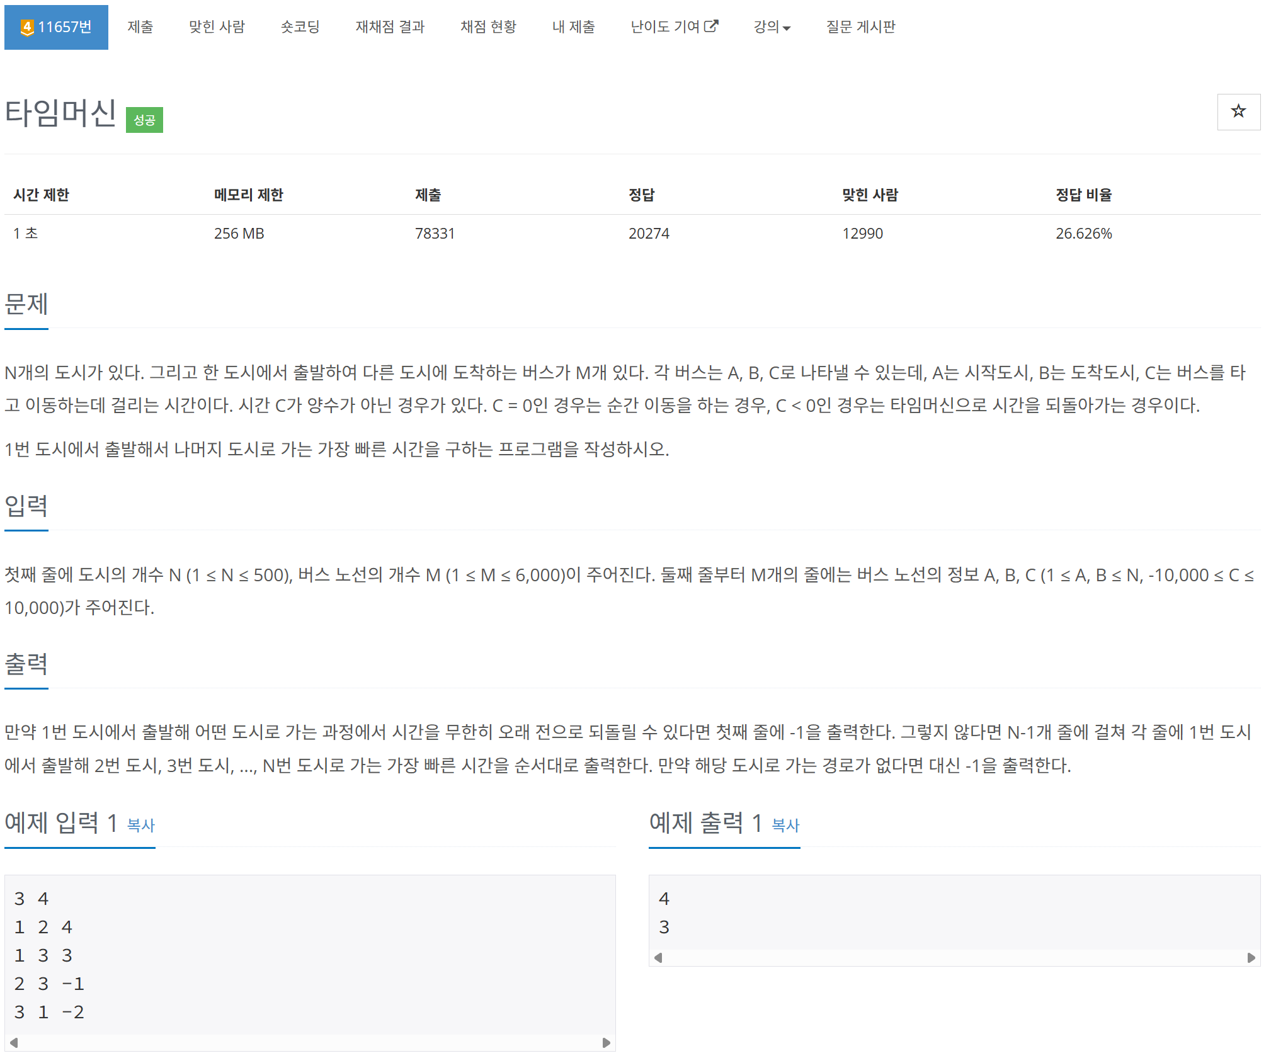Click the difficulty tier badge icon
This screenshot has width=1288, height=1063.
pyautogui.click(x=27, y=27)
